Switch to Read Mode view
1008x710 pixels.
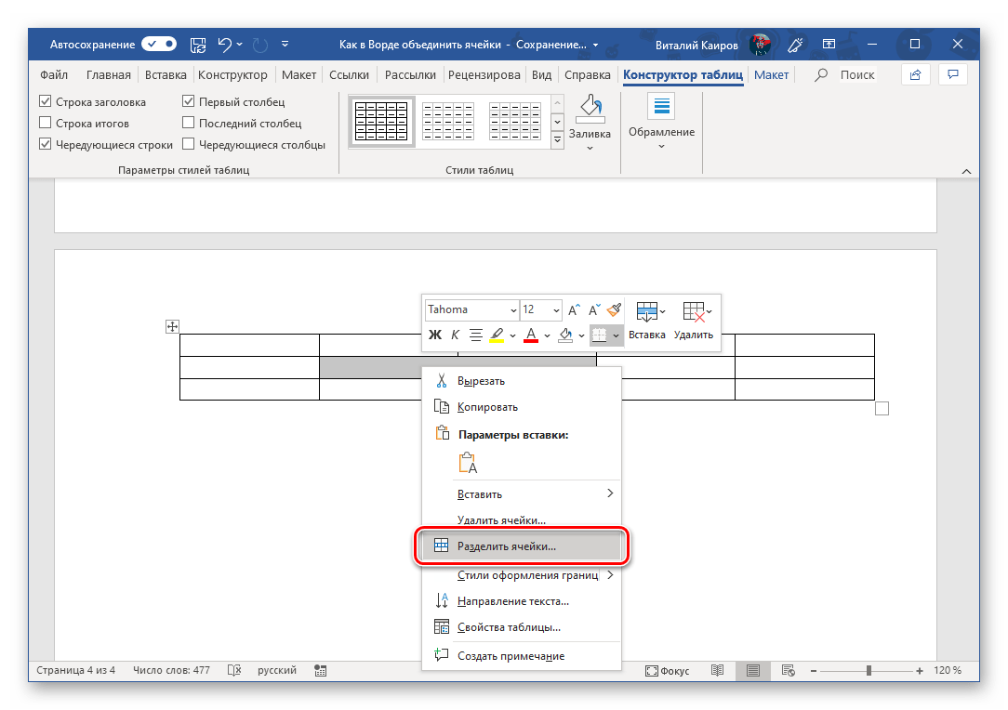pyautogui.click(x=718, y=670)
